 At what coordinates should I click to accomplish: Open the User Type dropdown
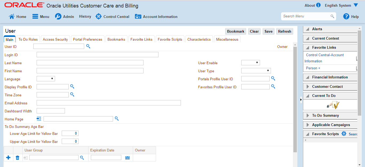pyautogui.click(x=256, y=71)
